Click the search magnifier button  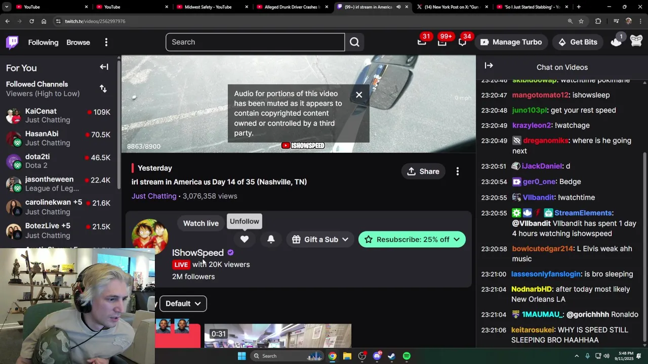click(x=354, y=42)
